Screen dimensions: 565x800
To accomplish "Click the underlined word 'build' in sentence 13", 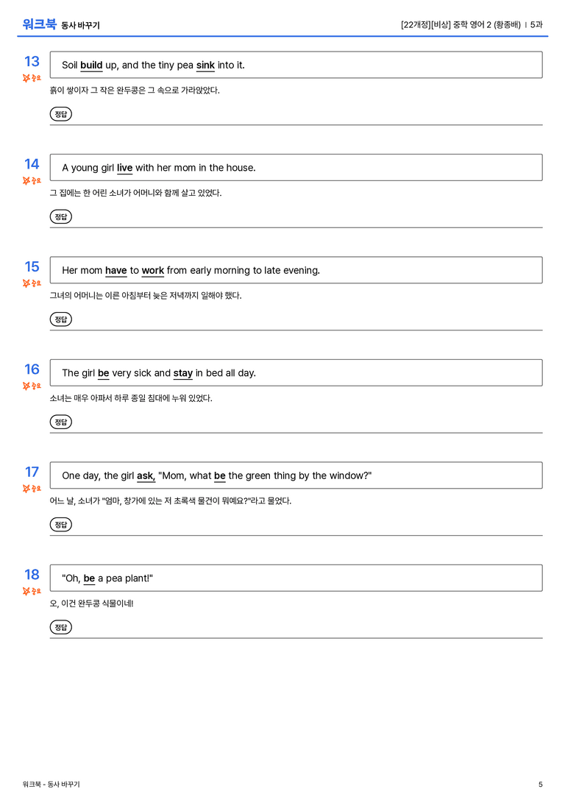I will coord(91,66).
